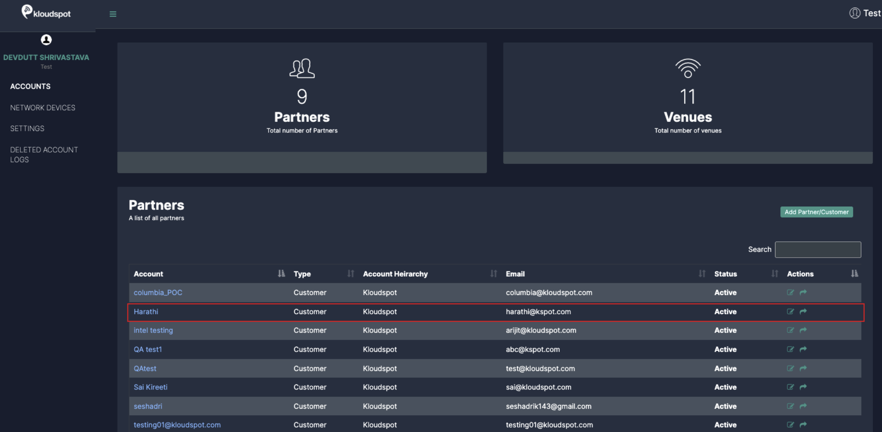Open Deleted Account Logs
Screen dimensions: 882x432
tap(44, 155)
